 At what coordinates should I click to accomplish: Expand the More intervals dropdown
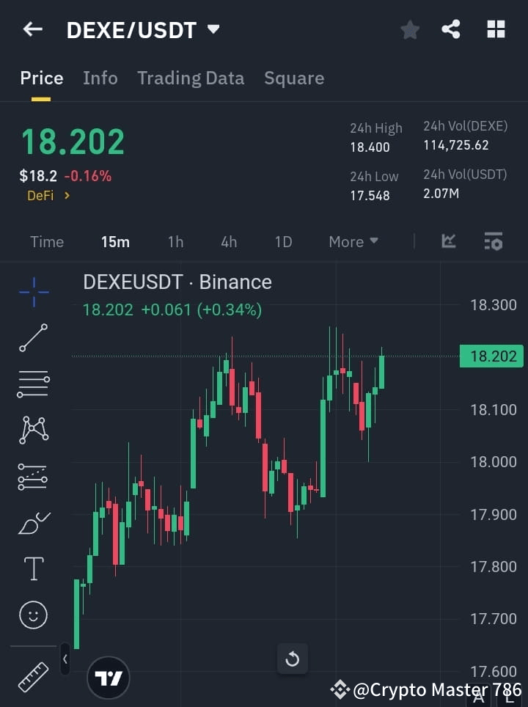pos(353,242)
